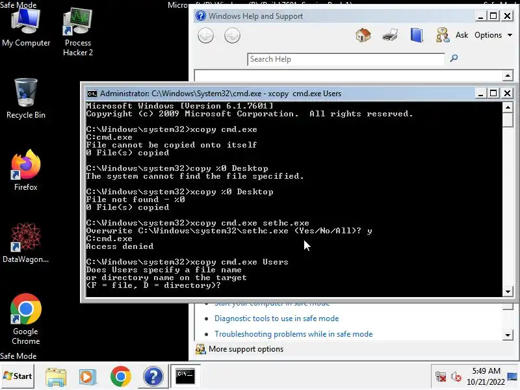Click the muted volume tray icon

[x=456, y=377]
